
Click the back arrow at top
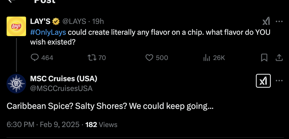tap(11, 1)
